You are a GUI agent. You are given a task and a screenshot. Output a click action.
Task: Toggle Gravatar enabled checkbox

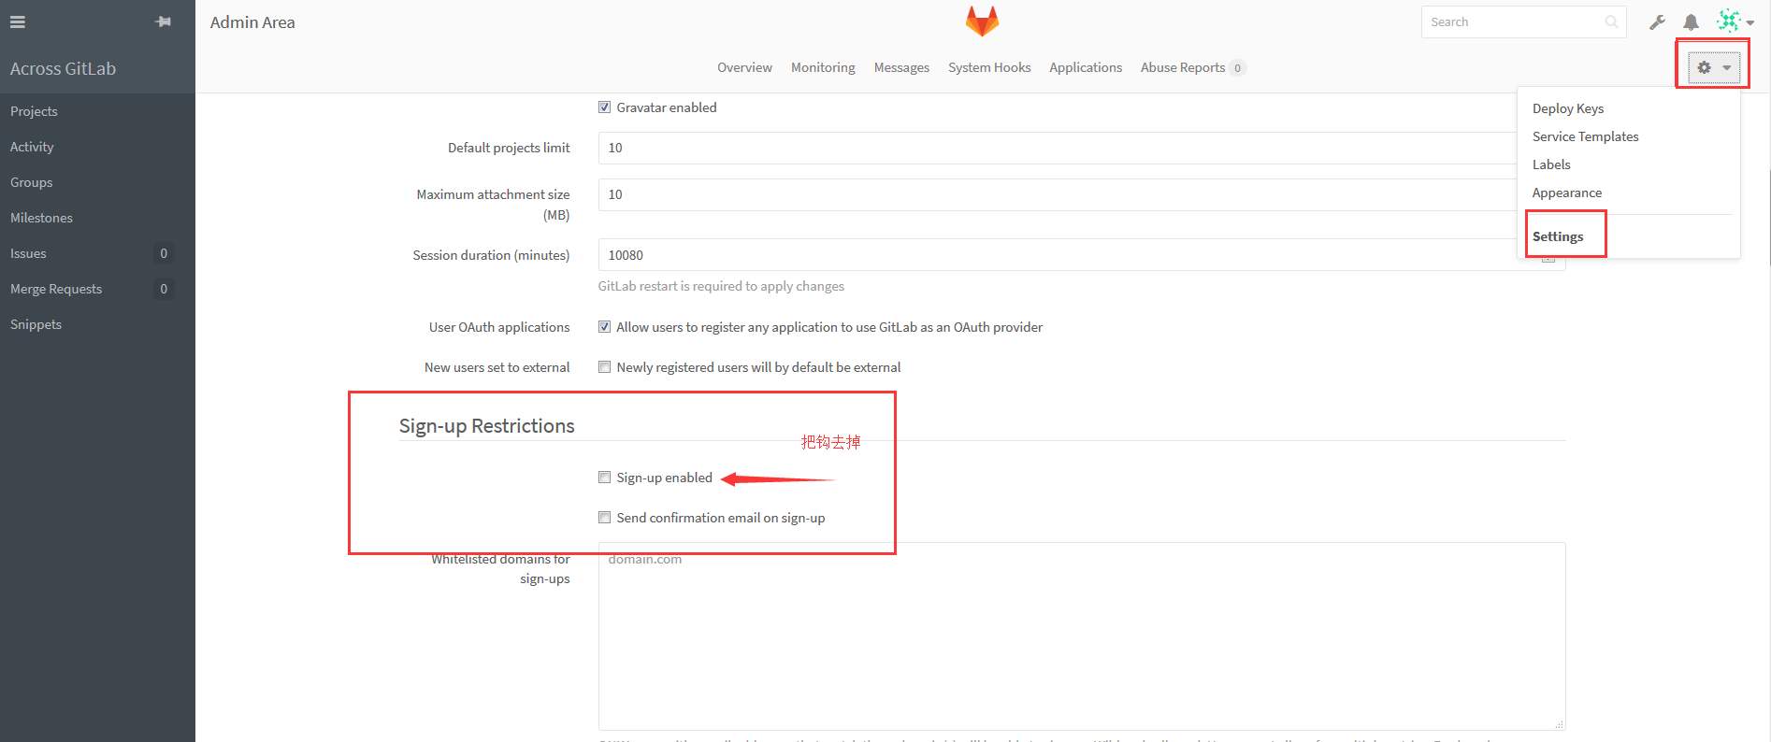tap(604, 107)
